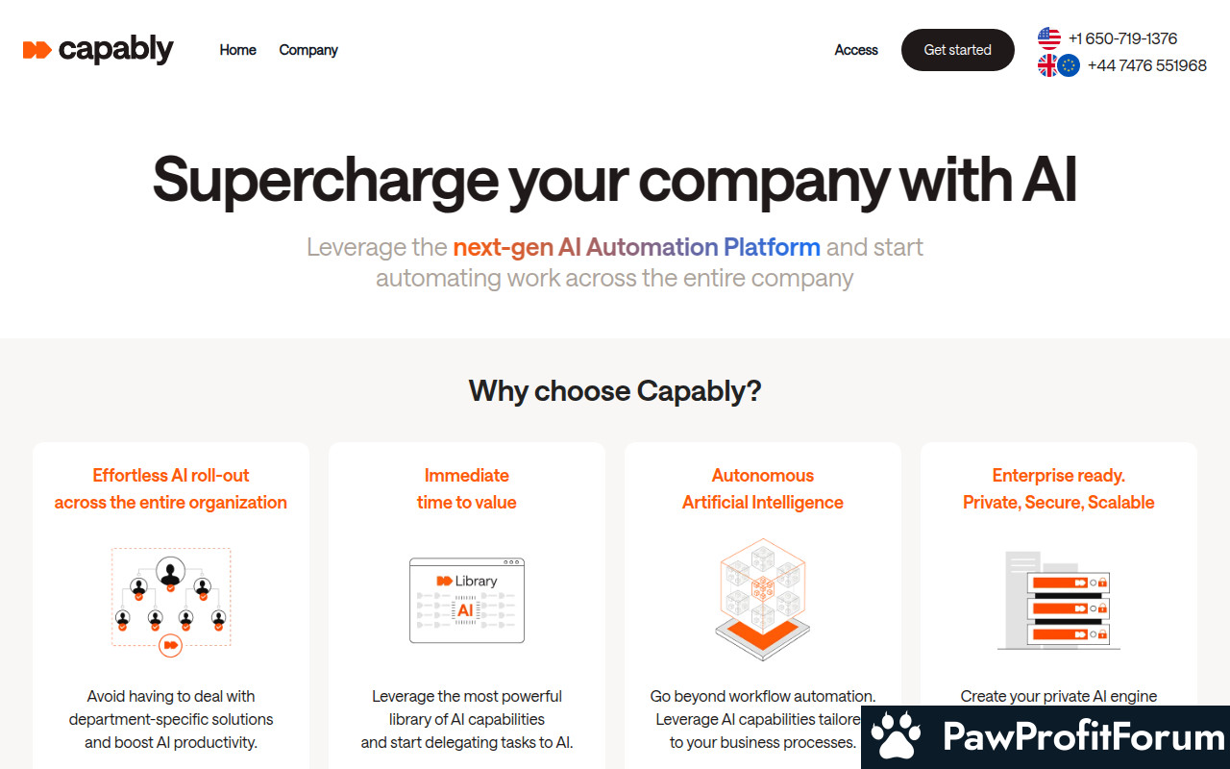Viewport: 1230px width, 769px height.
Task: Click the US flag icon
Action: (1048, 38)
